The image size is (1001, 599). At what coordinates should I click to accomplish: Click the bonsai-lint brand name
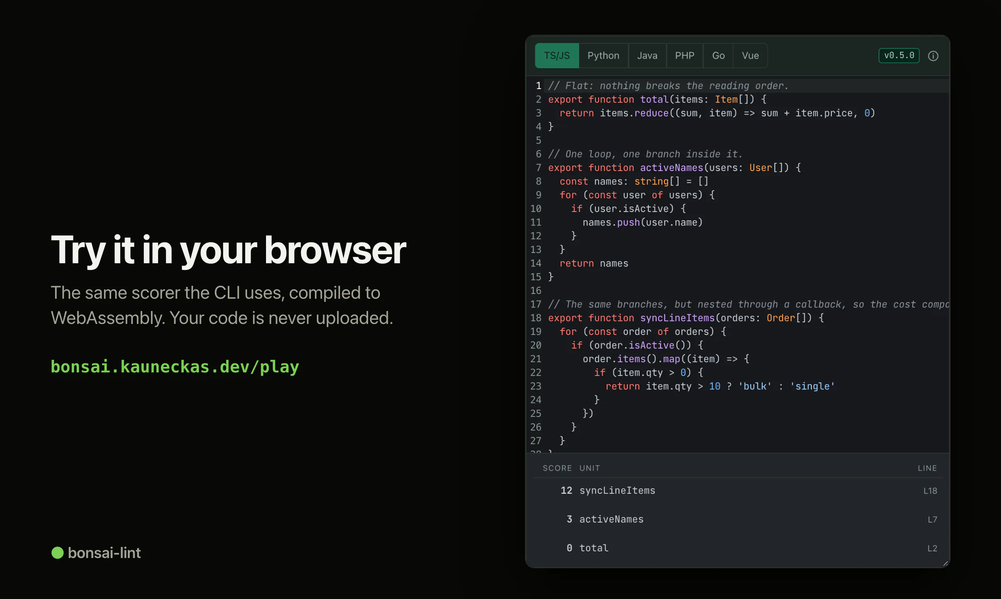click(x=104, y=552)
